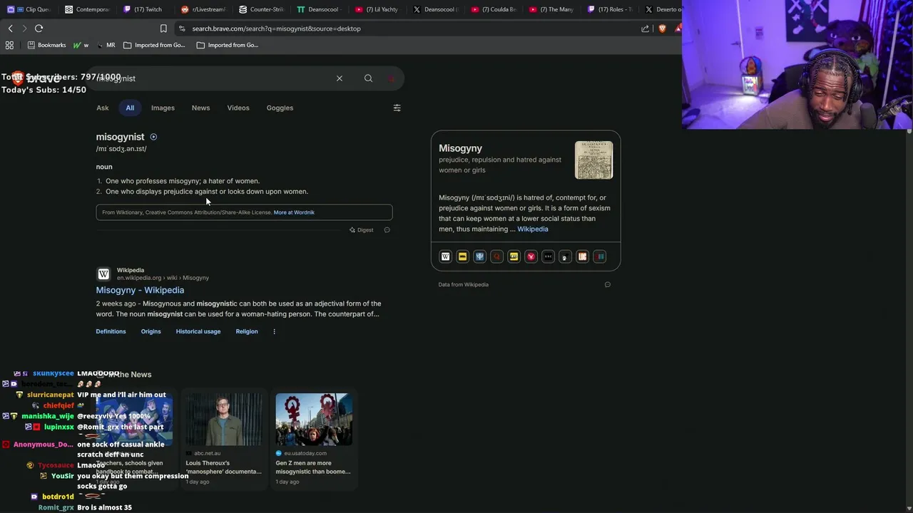Switch to the (17) Roles tab

[610, 9]
